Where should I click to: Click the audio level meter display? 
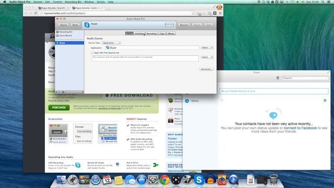pyautogui.click(x=169, y=25)
